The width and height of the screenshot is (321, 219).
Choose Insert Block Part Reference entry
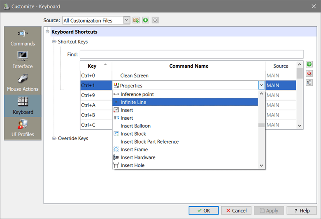pos(185,141)
